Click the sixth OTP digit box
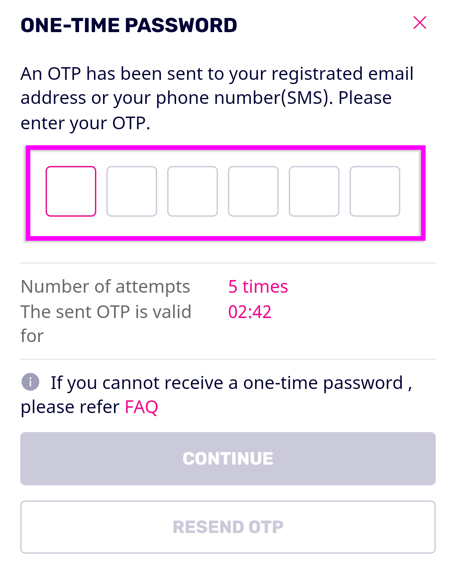This screenshot has height=582, width=456. click(375, 191)
